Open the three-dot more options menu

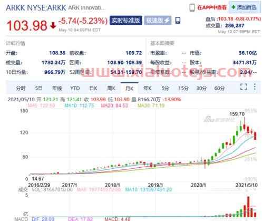[255, 87]
